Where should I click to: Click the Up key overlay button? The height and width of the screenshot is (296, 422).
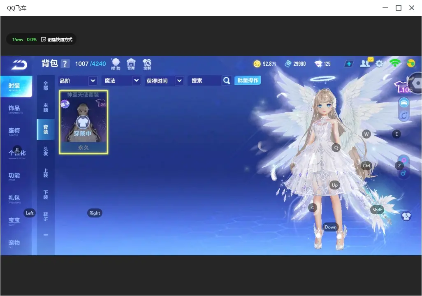(334, 185)
